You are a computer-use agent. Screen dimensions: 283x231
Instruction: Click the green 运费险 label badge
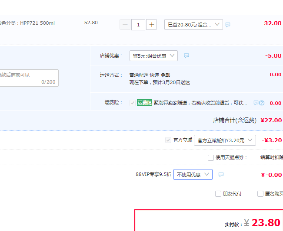click(144, 103)
